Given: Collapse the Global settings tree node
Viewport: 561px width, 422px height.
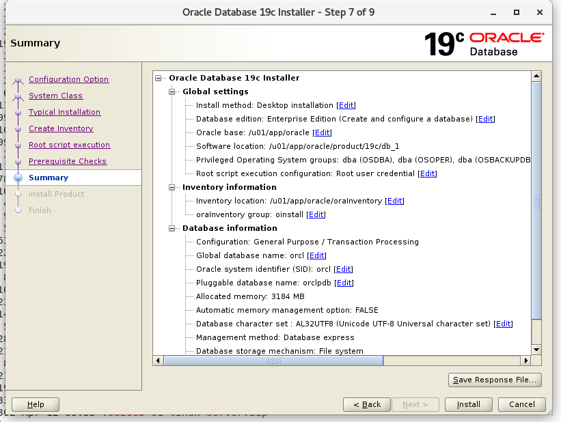Looking at the screenshot, I should (172, 92).
